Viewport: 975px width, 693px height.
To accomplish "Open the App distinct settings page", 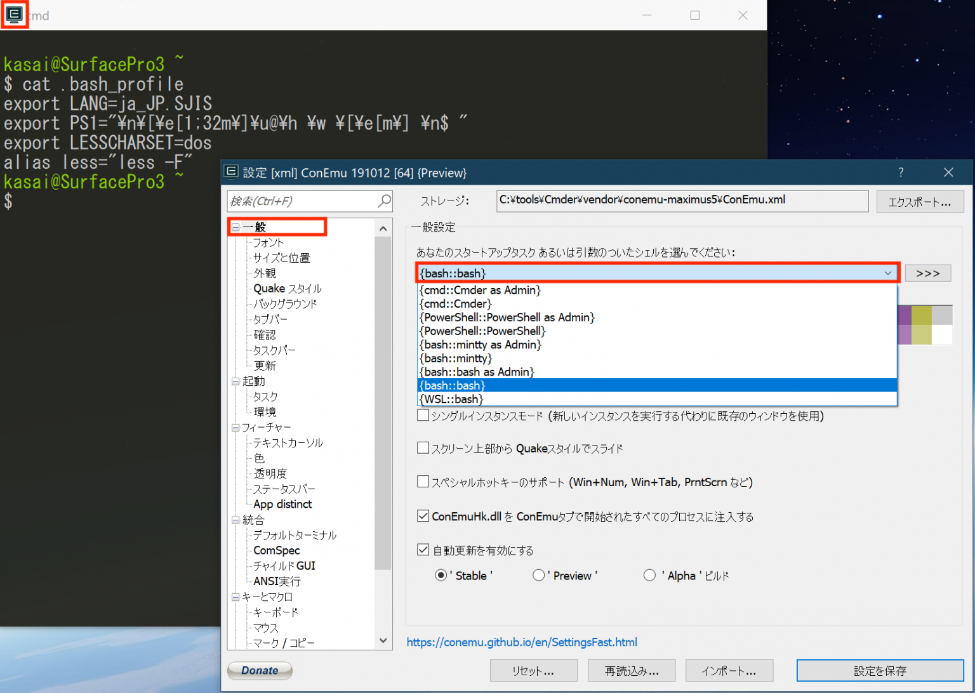I will pos(282,504).
